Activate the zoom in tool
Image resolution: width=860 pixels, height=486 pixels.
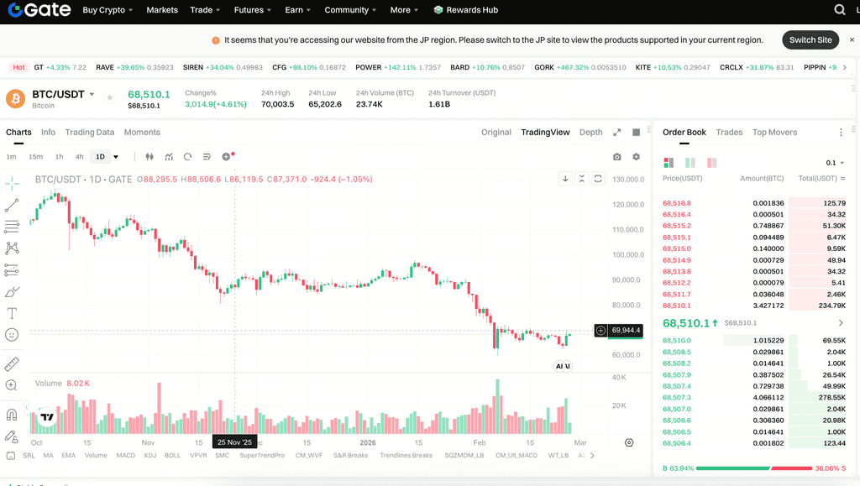(12, 385)
